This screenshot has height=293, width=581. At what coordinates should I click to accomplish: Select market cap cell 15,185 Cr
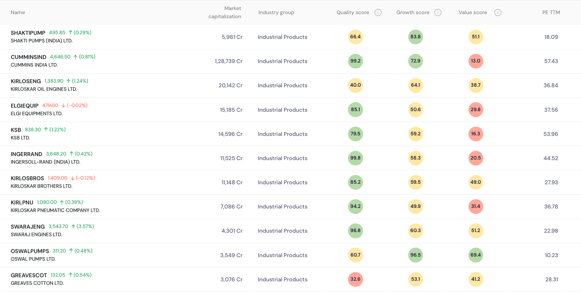(x=231, y=110)
